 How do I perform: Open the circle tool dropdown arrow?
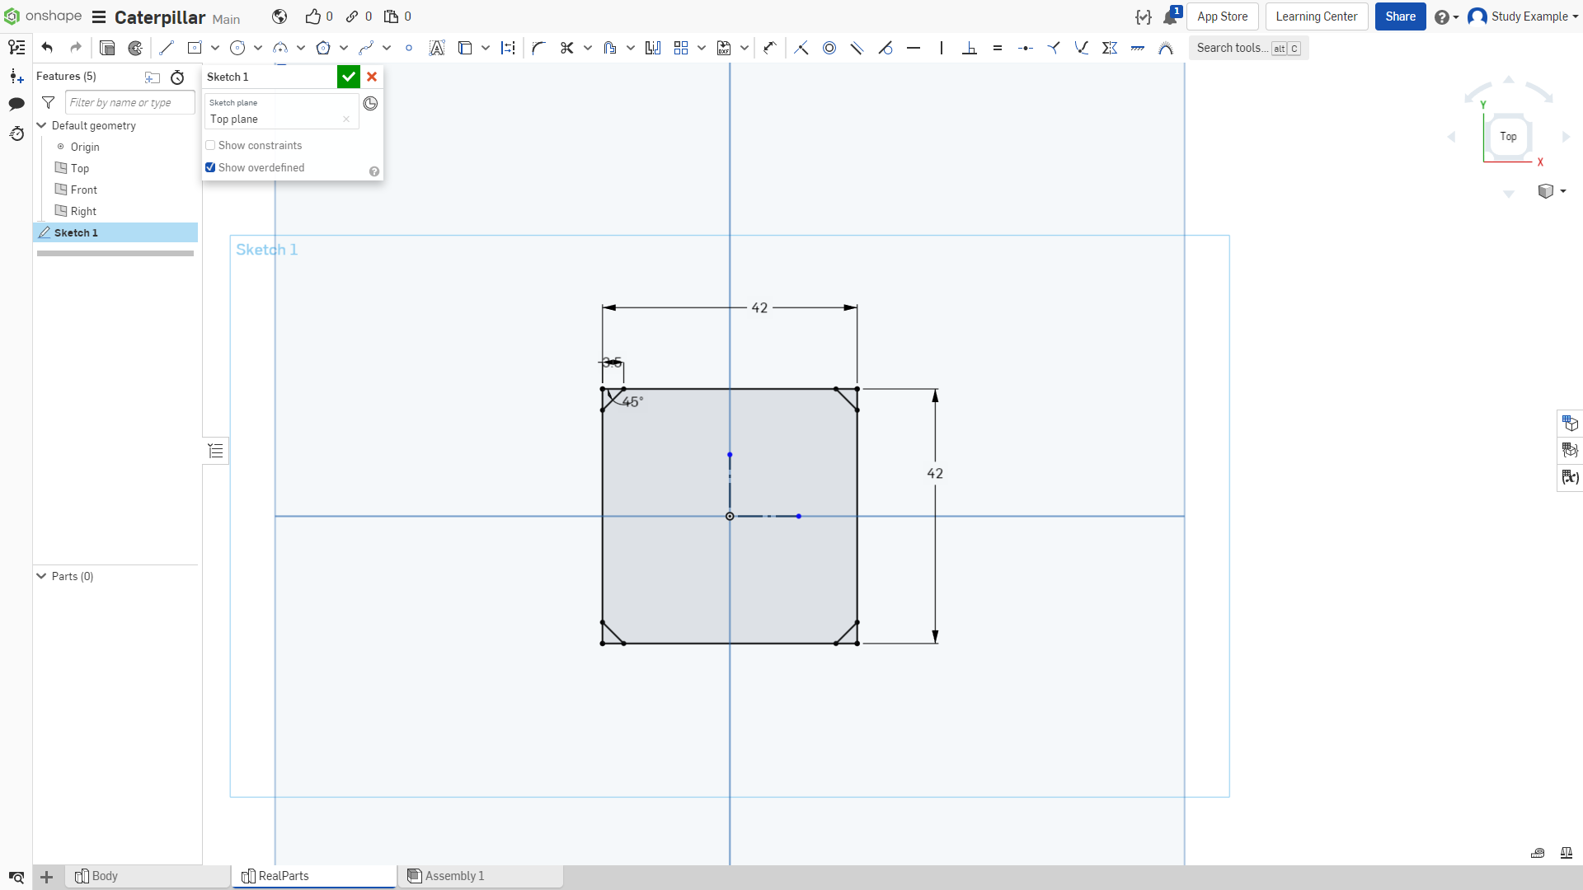[258, 48]
